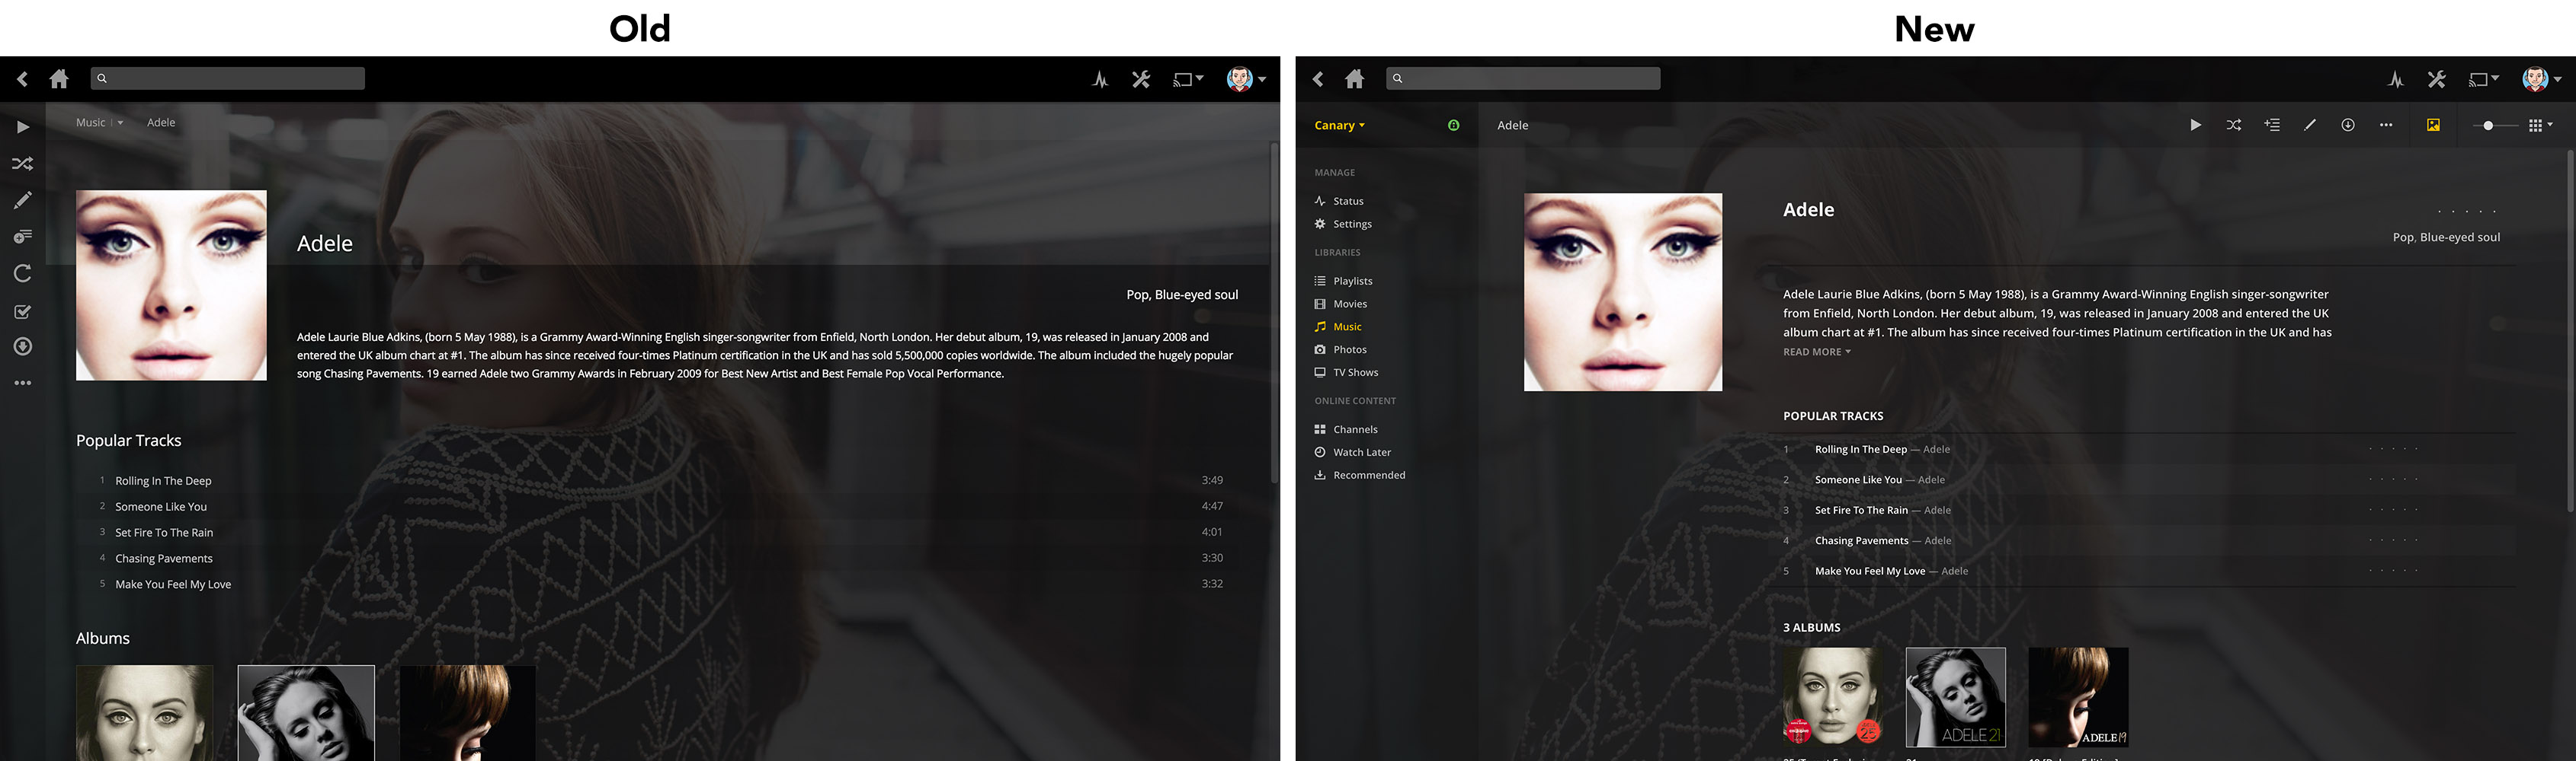Shuffle Adele in the Old window sidebar

22,164
